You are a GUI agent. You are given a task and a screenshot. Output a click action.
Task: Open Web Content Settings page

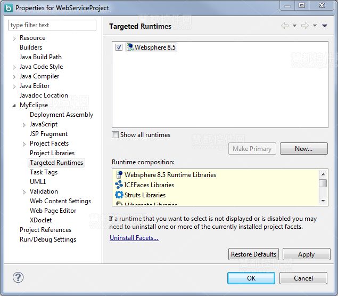tap(61, 201)
